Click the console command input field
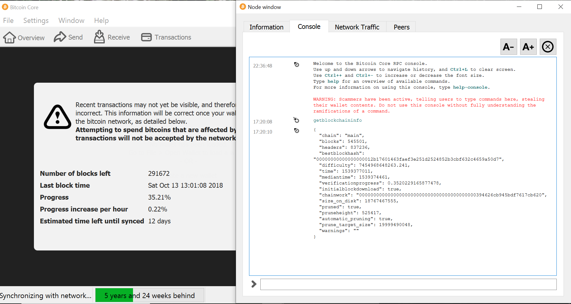 pyautogui.click(x=408, y=284)
